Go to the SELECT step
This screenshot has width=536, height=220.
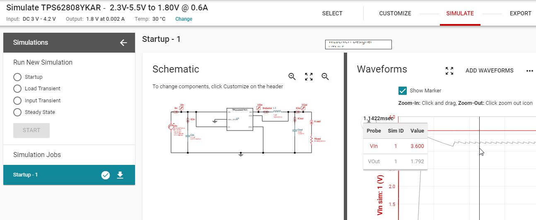[332, 13]
